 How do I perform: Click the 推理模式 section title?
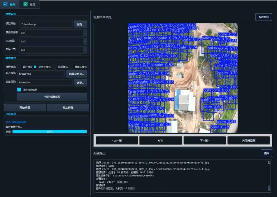click(10, 58)
